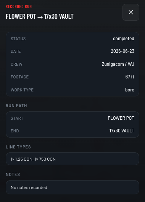The image size is (145, 202).
Task: Click the NOTES section heading
Action: tap(13, 174)
